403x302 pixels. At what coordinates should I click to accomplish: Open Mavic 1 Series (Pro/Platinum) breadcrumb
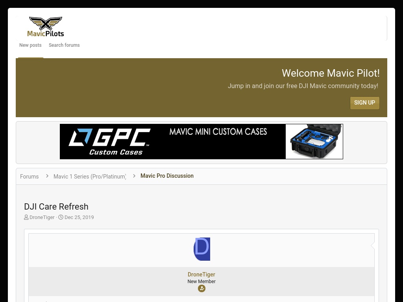pos(90,177)
